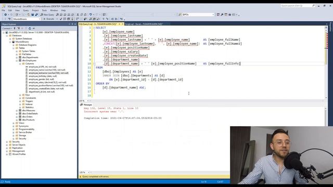This screenshot has height=187, width=333.
Task: Click the New Query toolbar button
Action: click(47, 15)
